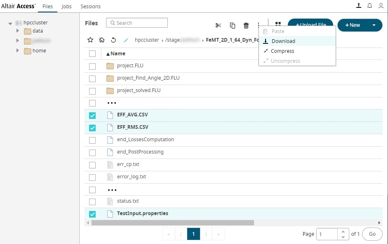
Task: Click the favorites star icon
Action: (90, 40)
